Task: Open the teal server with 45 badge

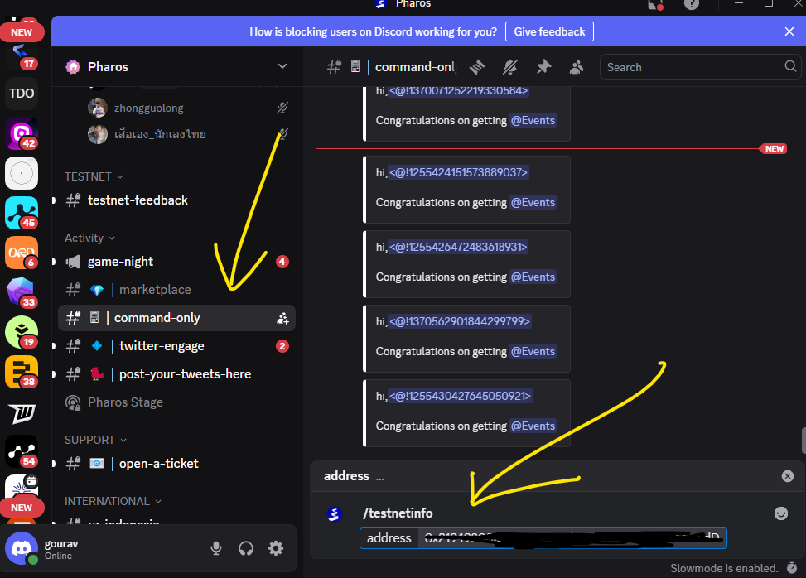Action: 22,213
